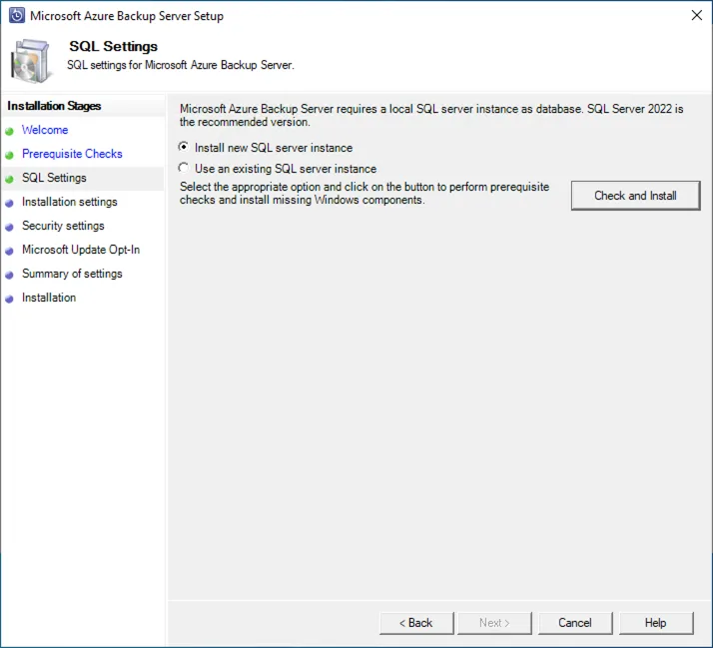Click green bullet beside Prerequisite Checks
The width and height of the screenshot is (713, 648).
pos(9,155)
